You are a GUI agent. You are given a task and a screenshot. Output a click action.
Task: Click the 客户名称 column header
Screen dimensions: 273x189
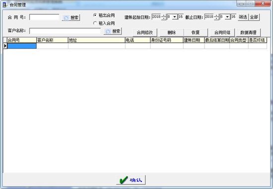click(52, 40)
